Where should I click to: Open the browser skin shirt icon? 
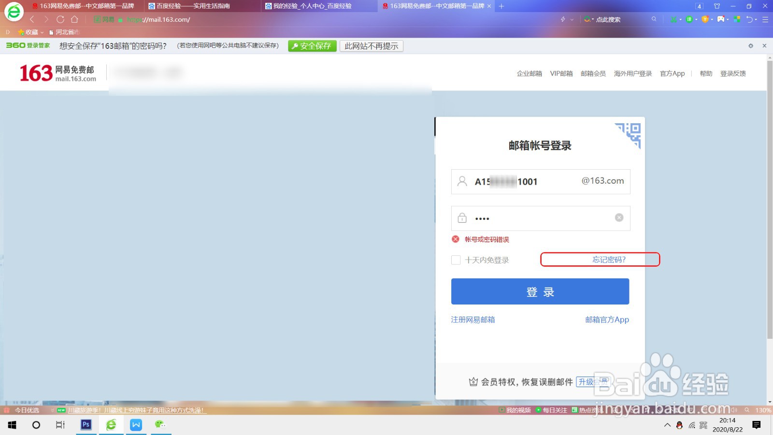click(x=717, y=6)
